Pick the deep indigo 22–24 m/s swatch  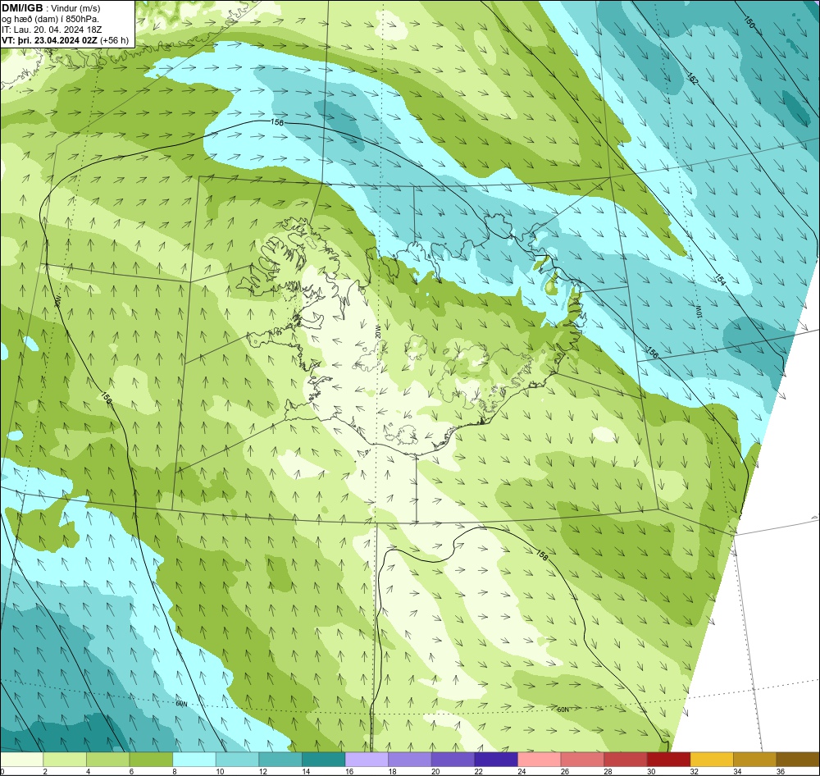pos(496,760)
